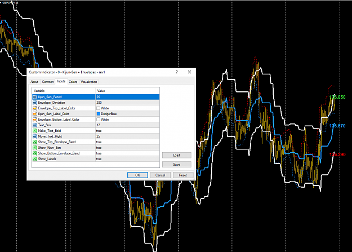Click the Show_Top_Envelope_Band boolean icon
352x252 pixels.
click(35, 142)
